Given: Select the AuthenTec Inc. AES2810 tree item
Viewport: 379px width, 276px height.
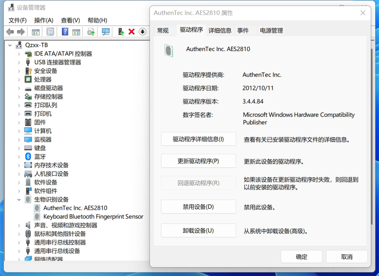Looking at the screenshot, I should click(75, 208).
